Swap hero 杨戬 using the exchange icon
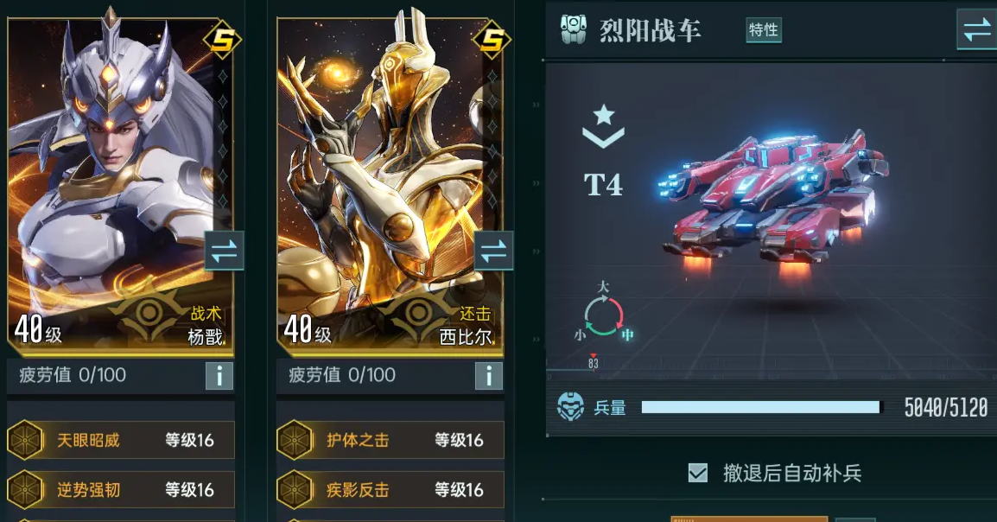This screenshot has width=997, height=522. pos(224,251)
